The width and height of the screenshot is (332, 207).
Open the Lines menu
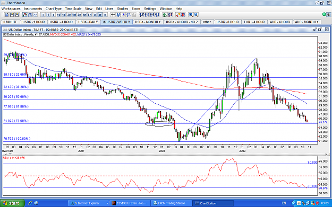[109, 8]
